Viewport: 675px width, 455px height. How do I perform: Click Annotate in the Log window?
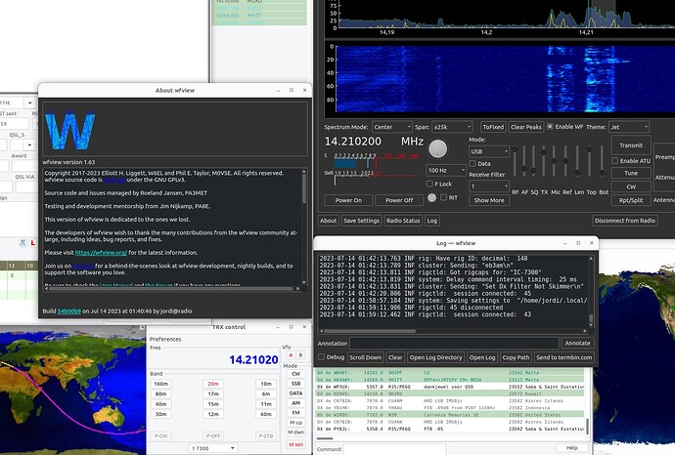pos(577,343)
